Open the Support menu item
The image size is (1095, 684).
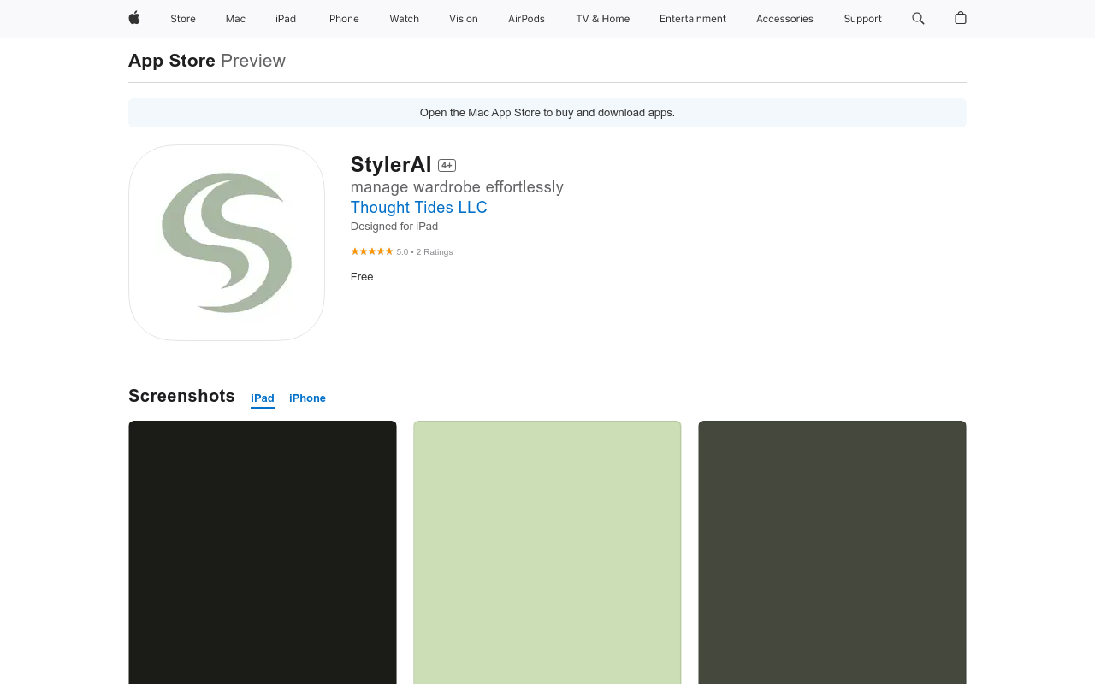point(862,19)
